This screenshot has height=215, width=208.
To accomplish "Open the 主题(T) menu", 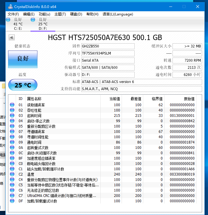I will click(x=60, y=14).
